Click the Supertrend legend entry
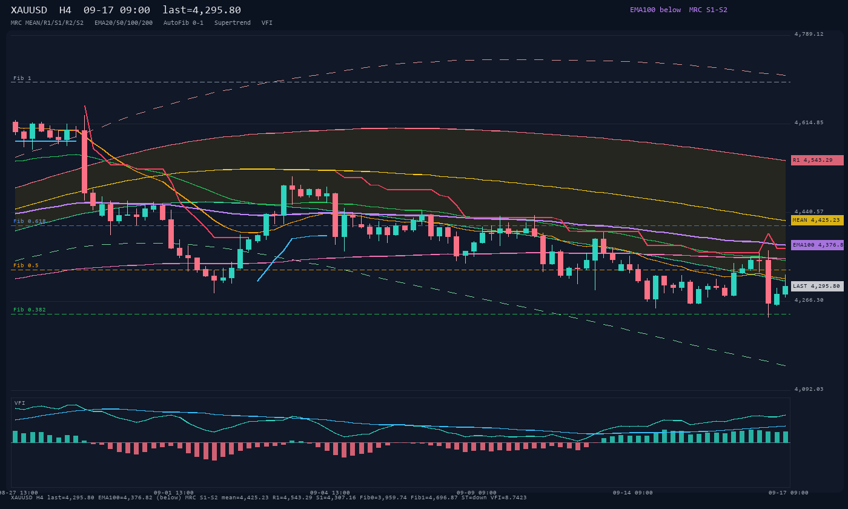This screenshot has width=848, height=509. [233, 22]
